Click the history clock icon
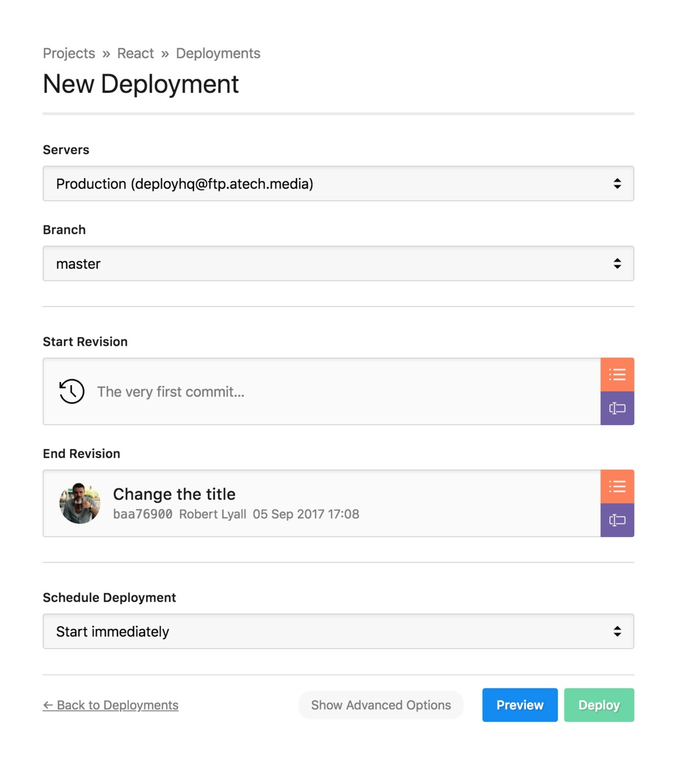This screenshot has width=677, height=765. pos(72,391)
